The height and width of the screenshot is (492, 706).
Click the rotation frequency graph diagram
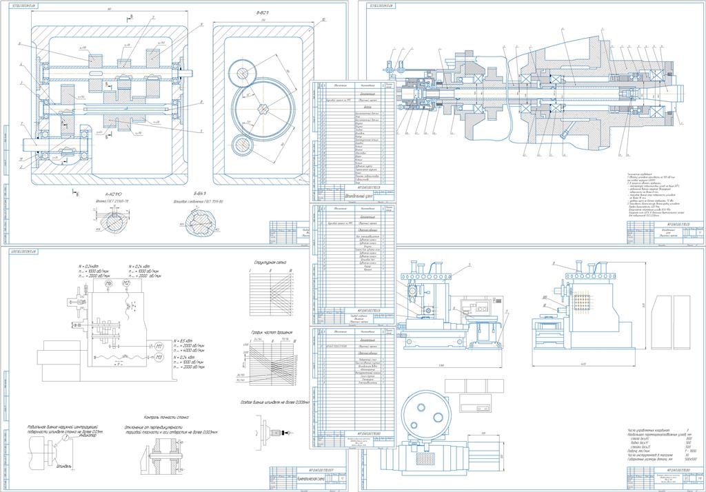click(271, 363)
